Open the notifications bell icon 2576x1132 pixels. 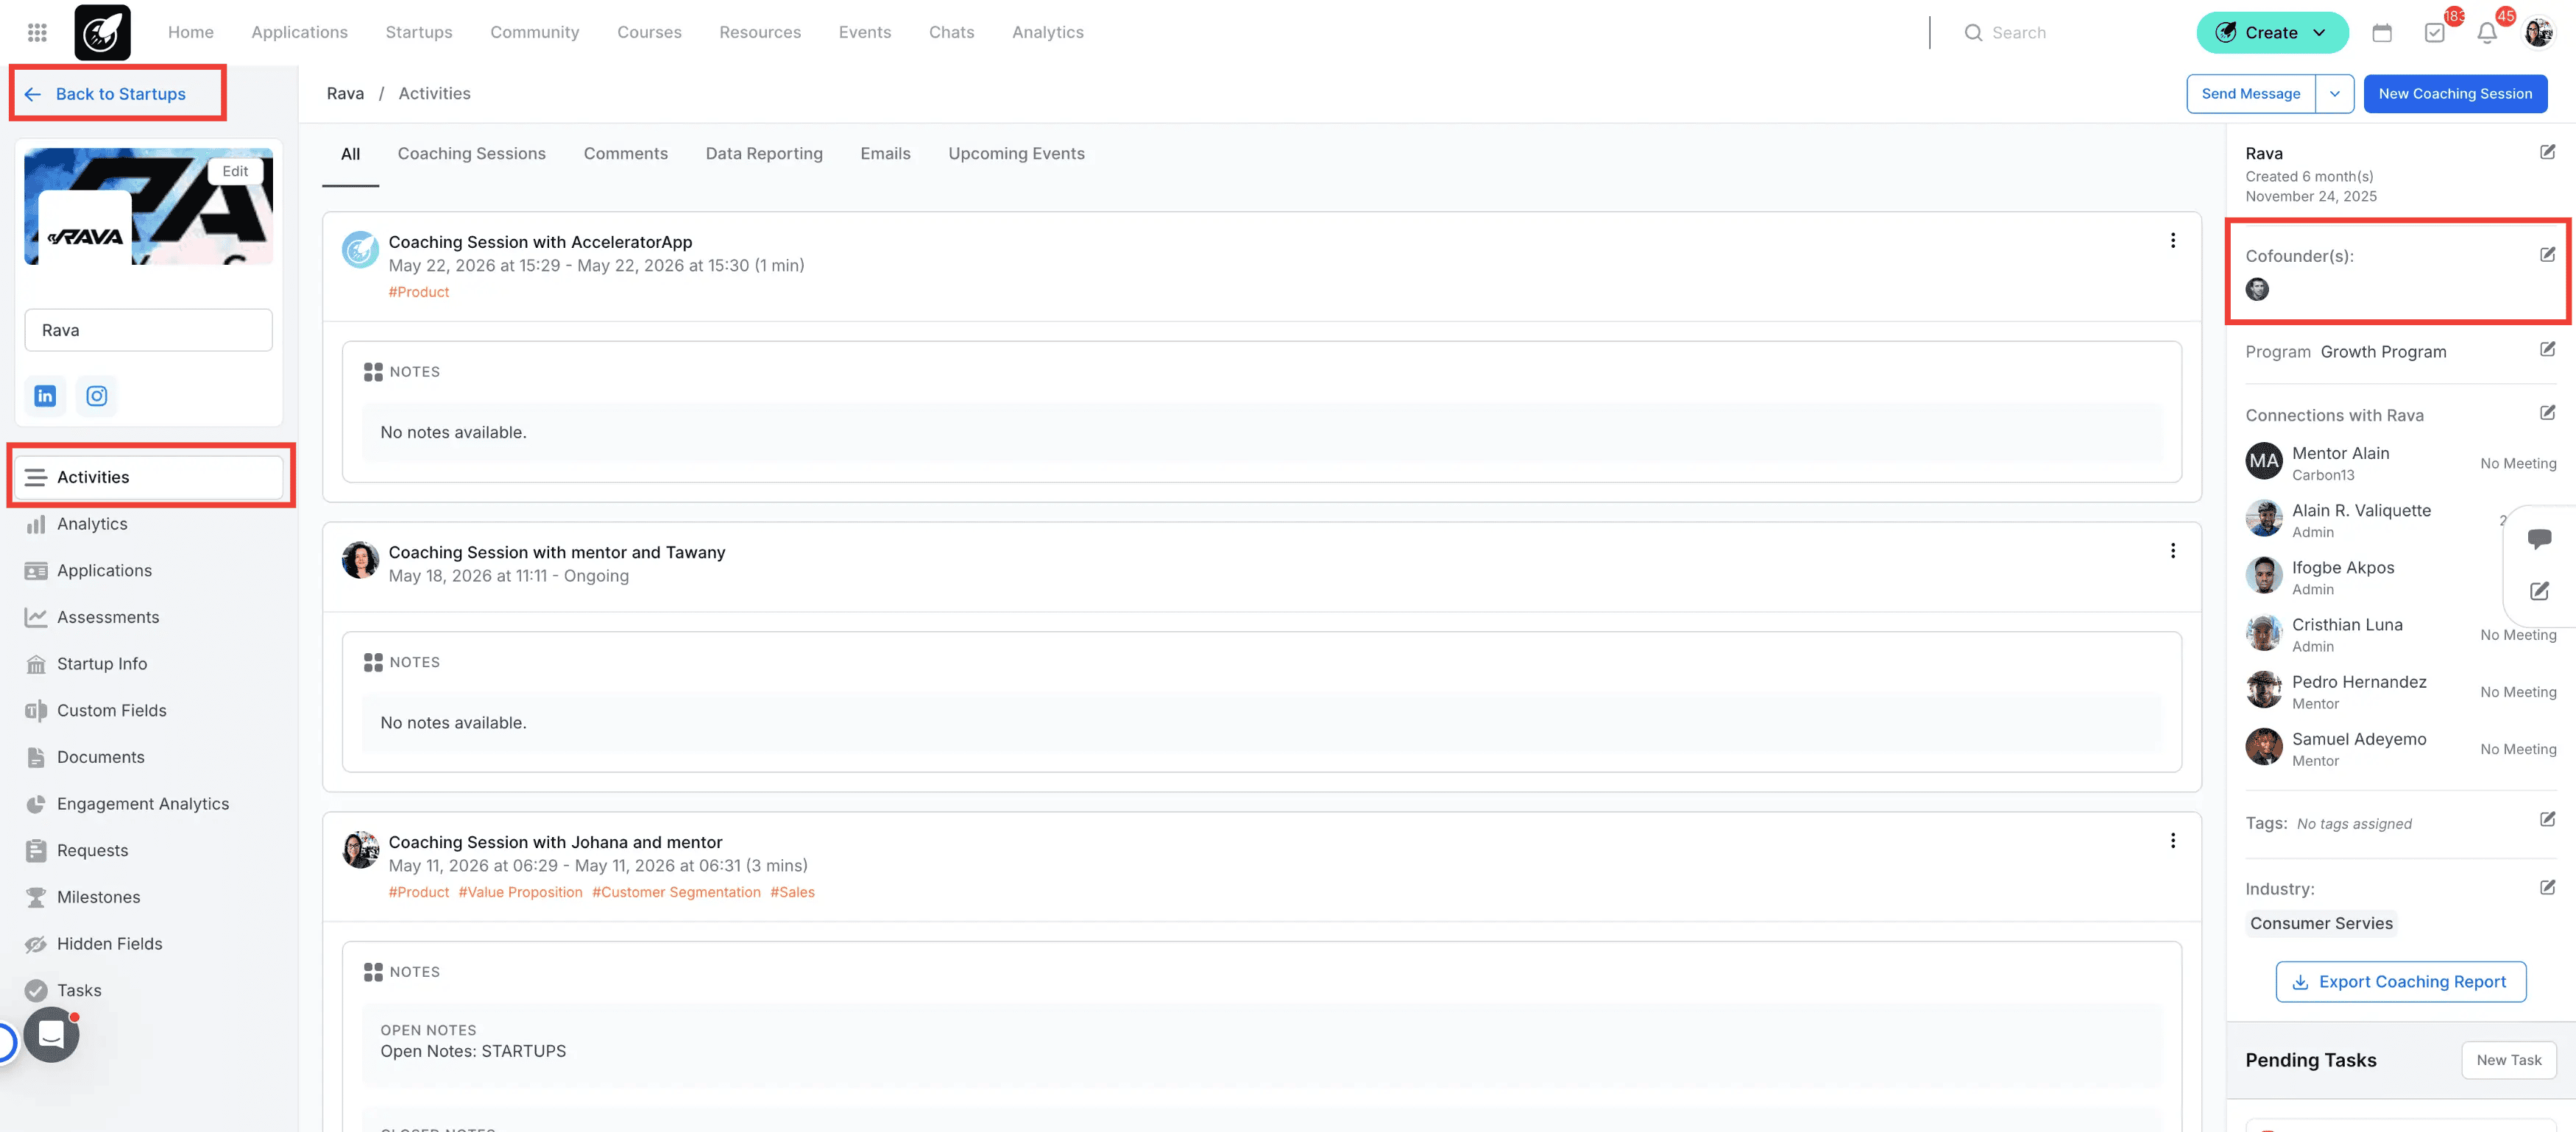(2486, 32)
